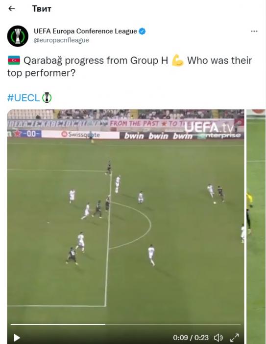Open the second video thumbnail on the right
The height and width of the screenshot is (344, 266).
(x=256, y=227)
